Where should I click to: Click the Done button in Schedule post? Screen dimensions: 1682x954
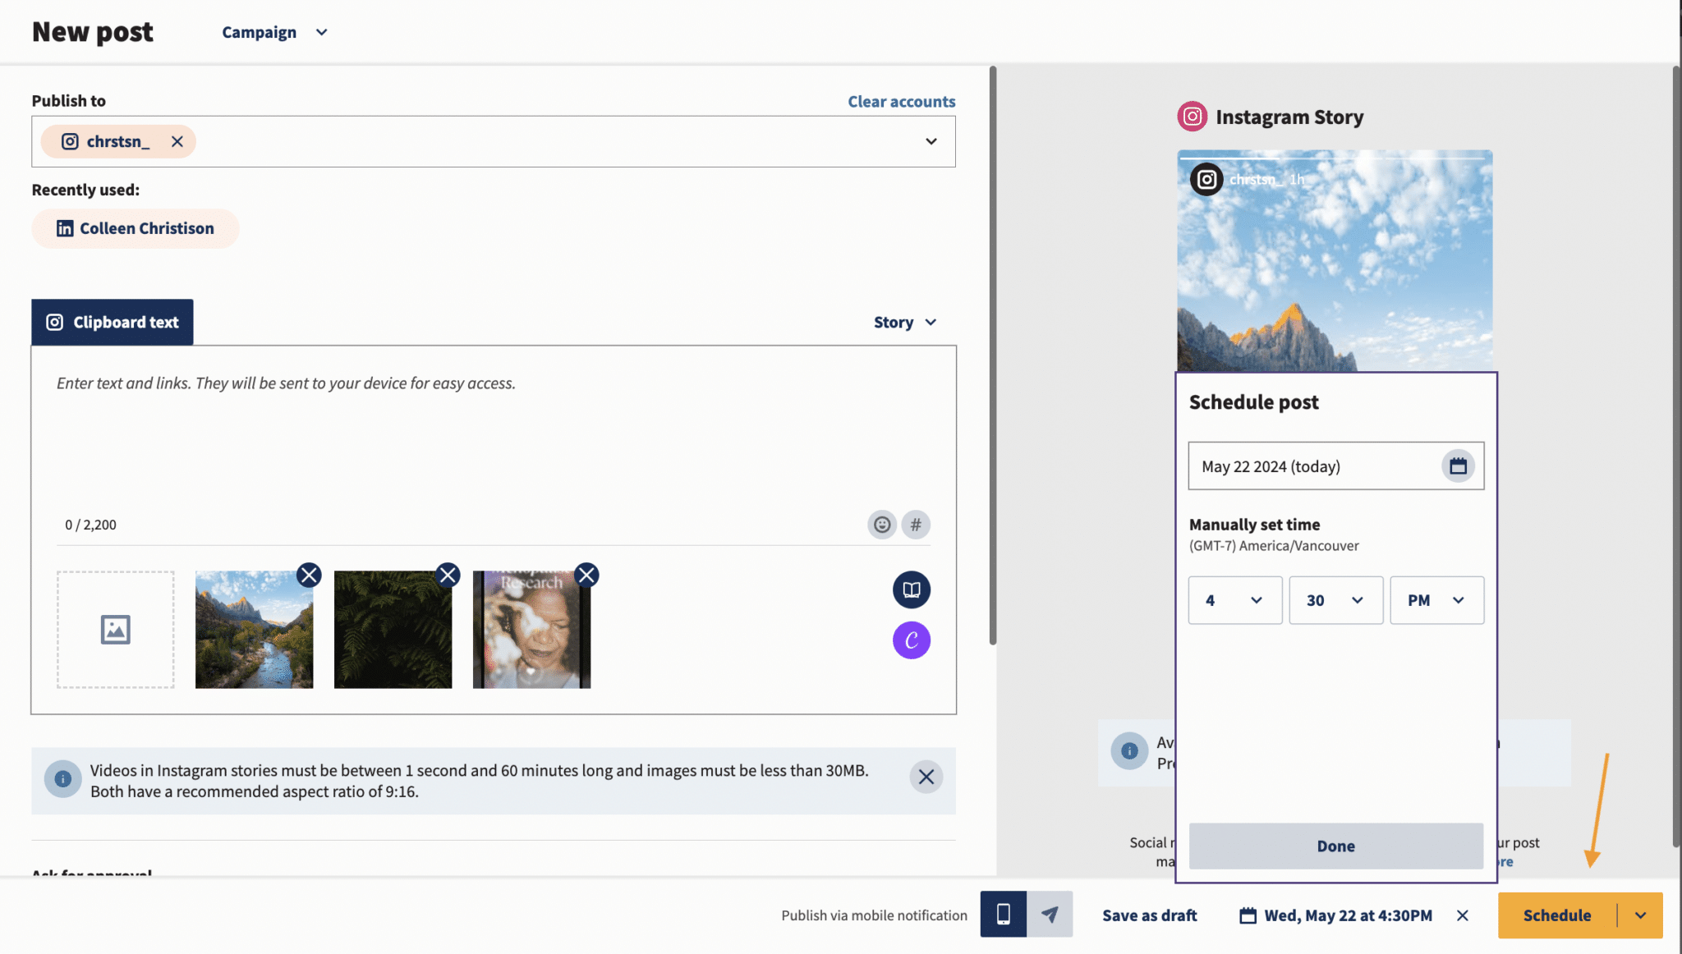pos(1335,846)
